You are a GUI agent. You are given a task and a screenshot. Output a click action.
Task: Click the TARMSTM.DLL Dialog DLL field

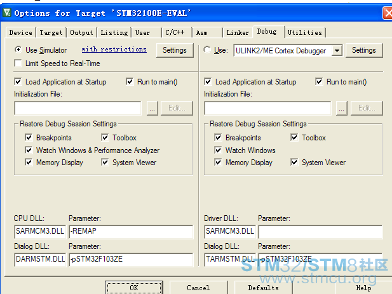coord(230,260)
